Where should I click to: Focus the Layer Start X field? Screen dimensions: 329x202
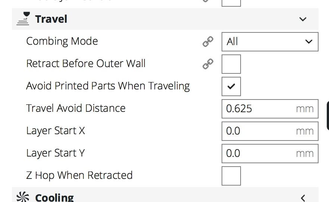click(270, 131)
